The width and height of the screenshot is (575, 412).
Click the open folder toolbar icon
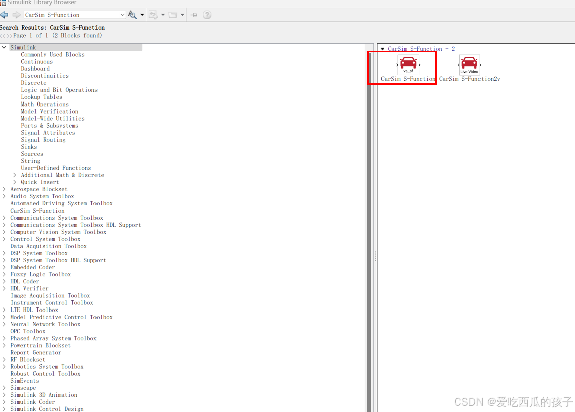point(173,15)
